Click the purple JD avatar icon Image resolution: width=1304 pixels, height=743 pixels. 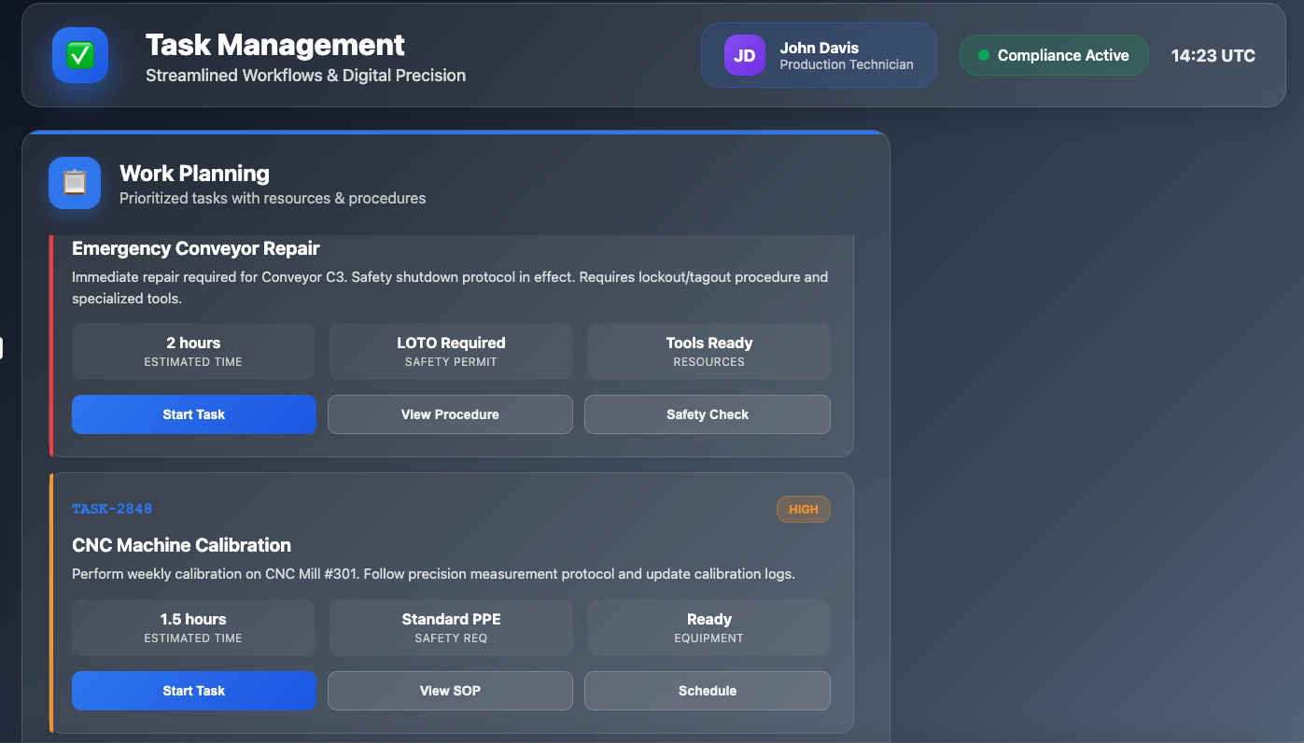coord(744,55)
